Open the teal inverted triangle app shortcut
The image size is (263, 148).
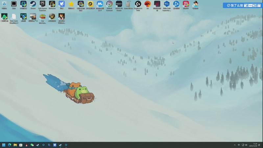[x=23, y=17]
